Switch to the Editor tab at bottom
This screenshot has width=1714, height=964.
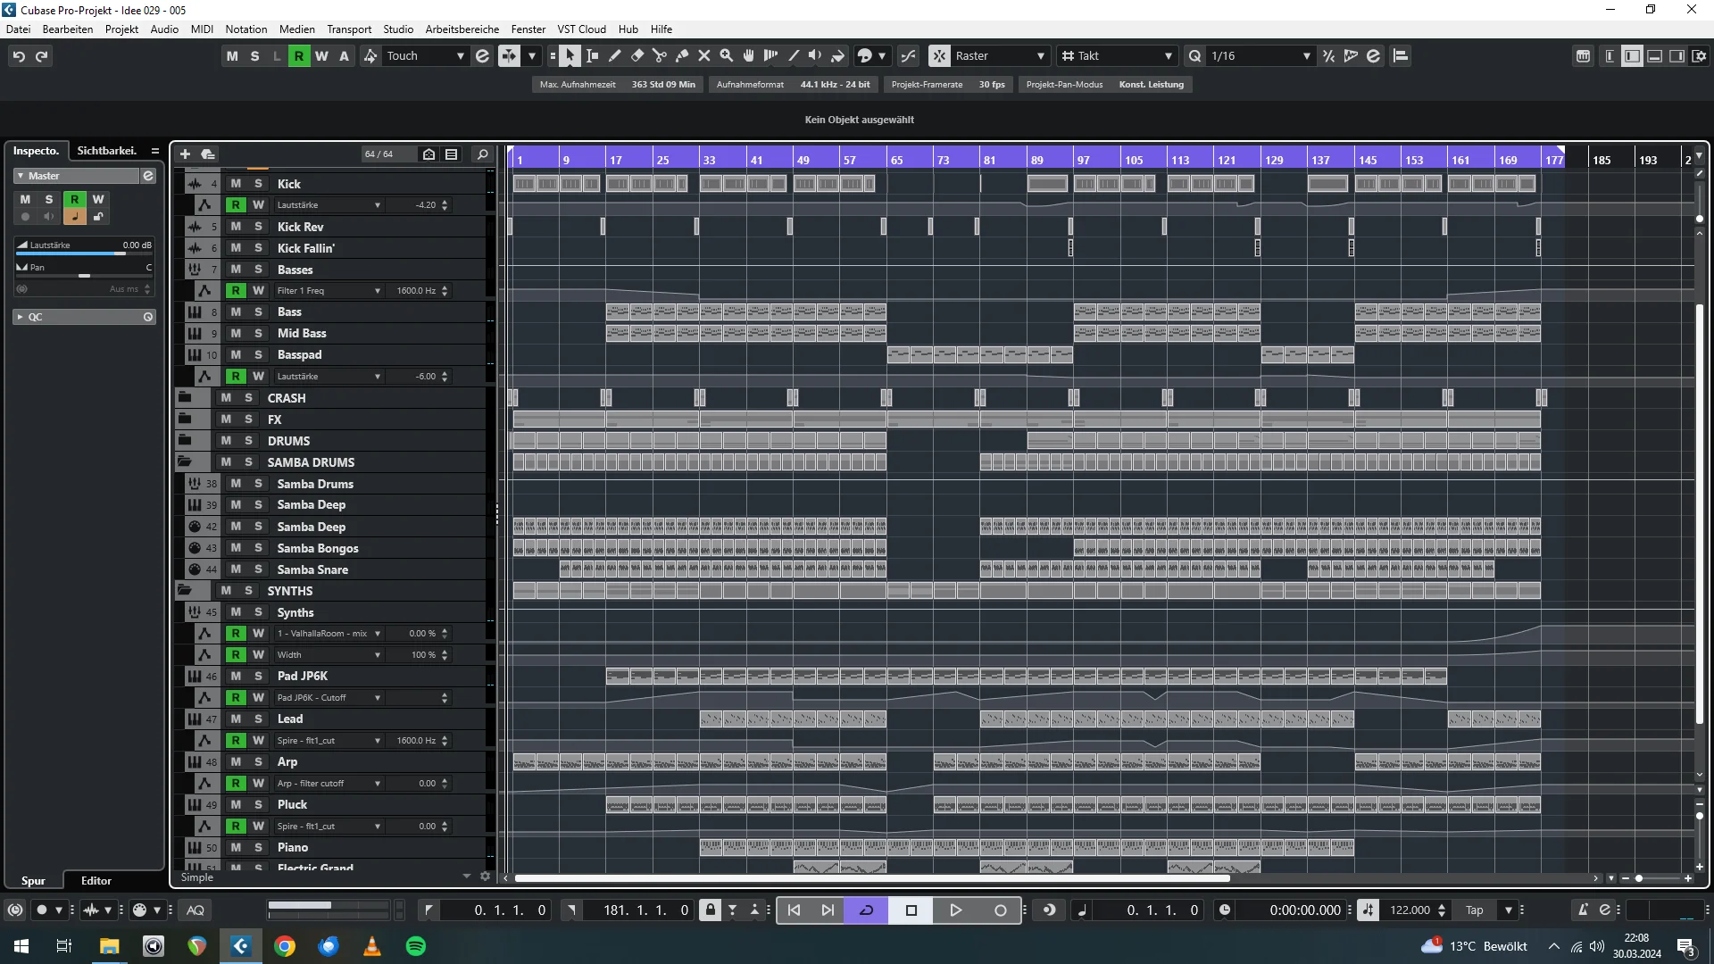click(96, 881)
